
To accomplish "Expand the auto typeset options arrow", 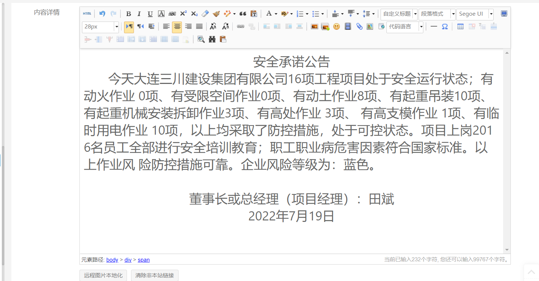I will point(234,14).
